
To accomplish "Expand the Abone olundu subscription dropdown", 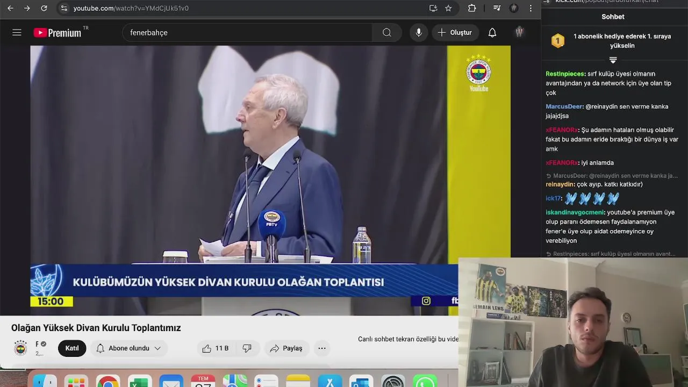I will pos(128,348).
